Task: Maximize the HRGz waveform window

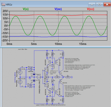Action: pyautogui.click(x=99, y=4)
